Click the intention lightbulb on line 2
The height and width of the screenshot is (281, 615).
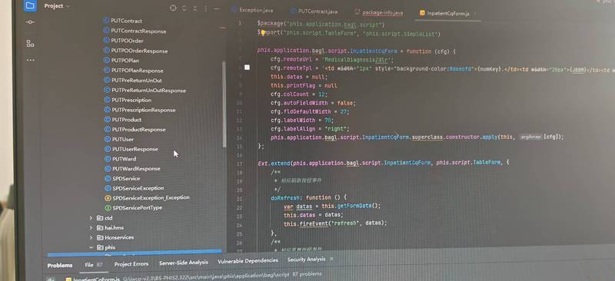click(263, 32)
